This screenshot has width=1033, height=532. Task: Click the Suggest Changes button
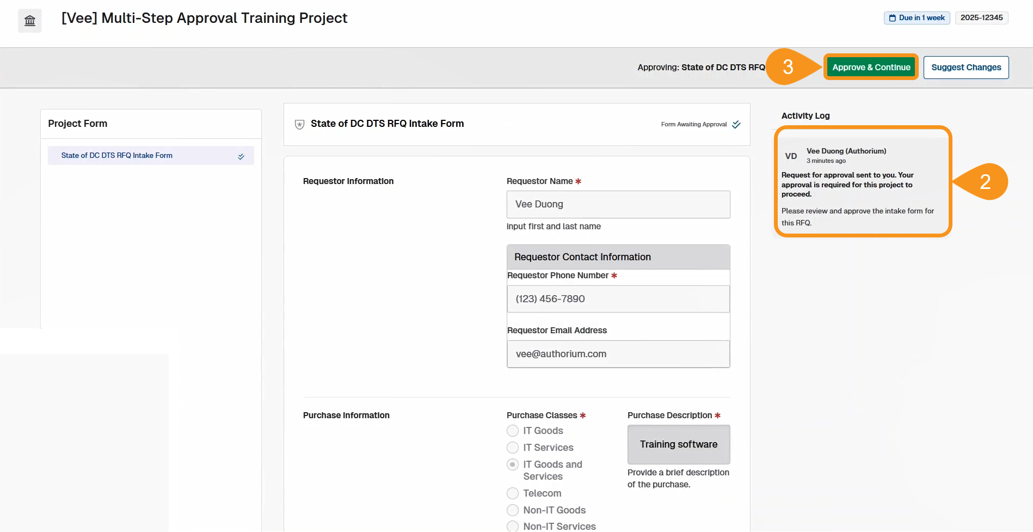966,68
